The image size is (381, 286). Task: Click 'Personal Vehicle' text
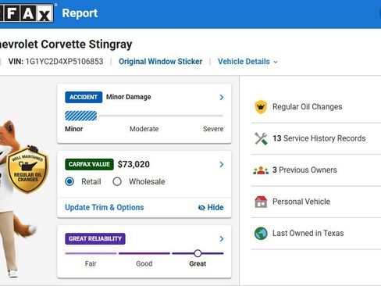tap(301, 202)
